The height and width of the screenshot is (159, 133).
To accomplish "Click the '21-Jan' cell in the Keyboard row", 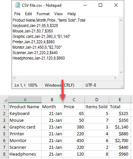I will 52,113.
